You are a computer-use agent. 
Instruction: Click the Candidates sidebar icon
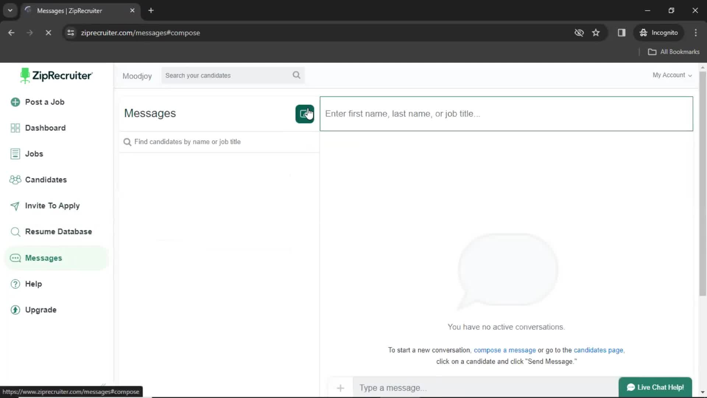tap(15, 180)
